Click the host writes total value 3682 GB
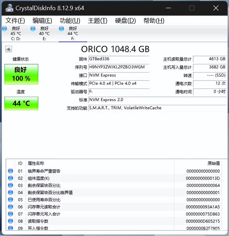 [210, 67]
